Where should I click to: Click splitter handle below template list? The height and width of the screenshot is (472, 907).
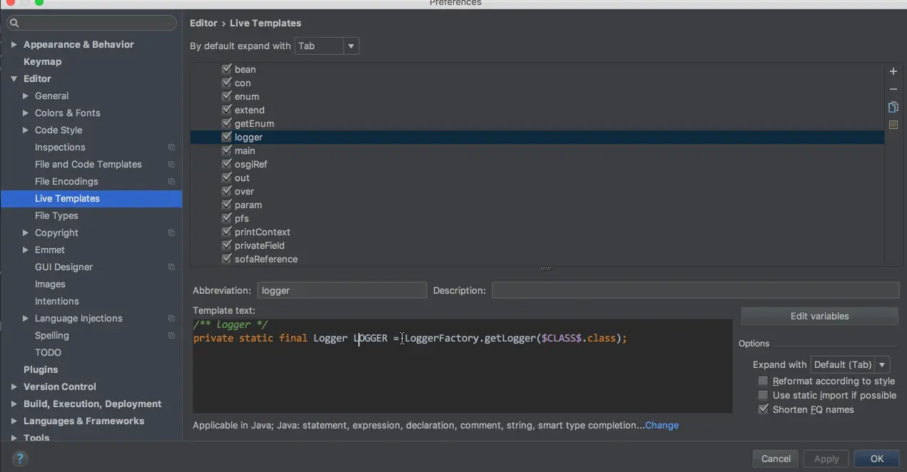point(546,269)
